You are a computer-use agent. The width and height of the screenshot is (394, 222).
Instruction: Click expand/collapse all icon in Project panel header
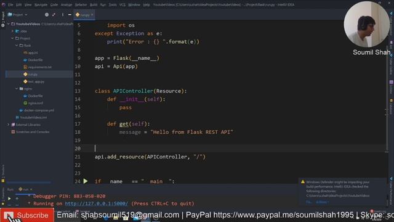coord(54,15)
